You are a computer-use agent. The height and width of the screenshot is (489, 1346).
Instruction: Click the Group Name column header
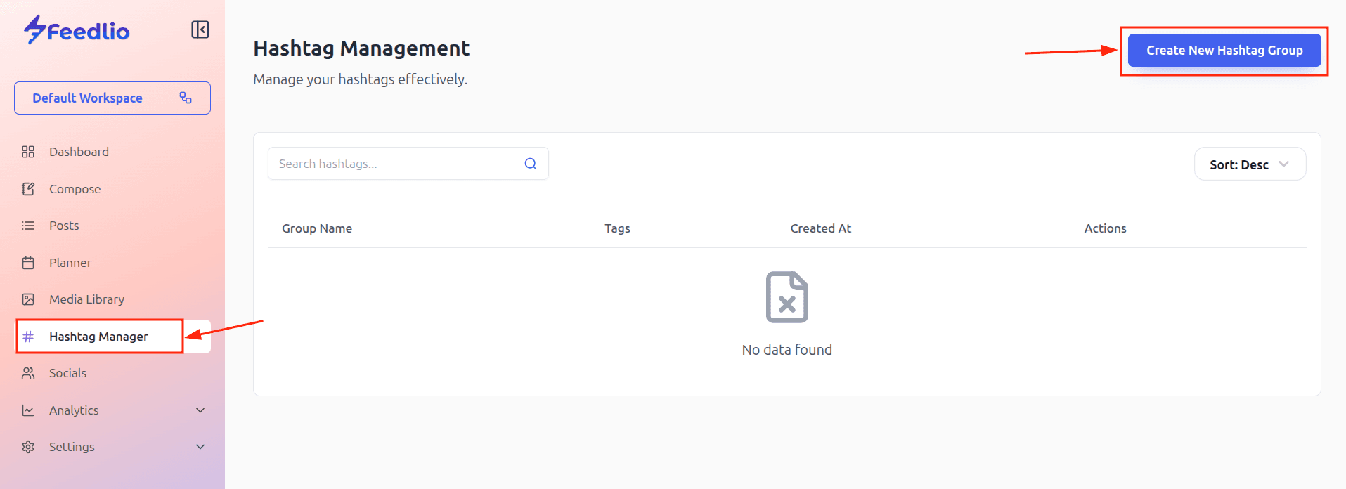pos(317,228)
